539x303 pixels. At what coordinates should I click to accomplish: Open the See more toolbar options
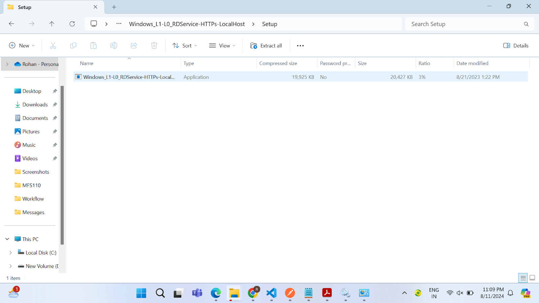pos(300,45)
